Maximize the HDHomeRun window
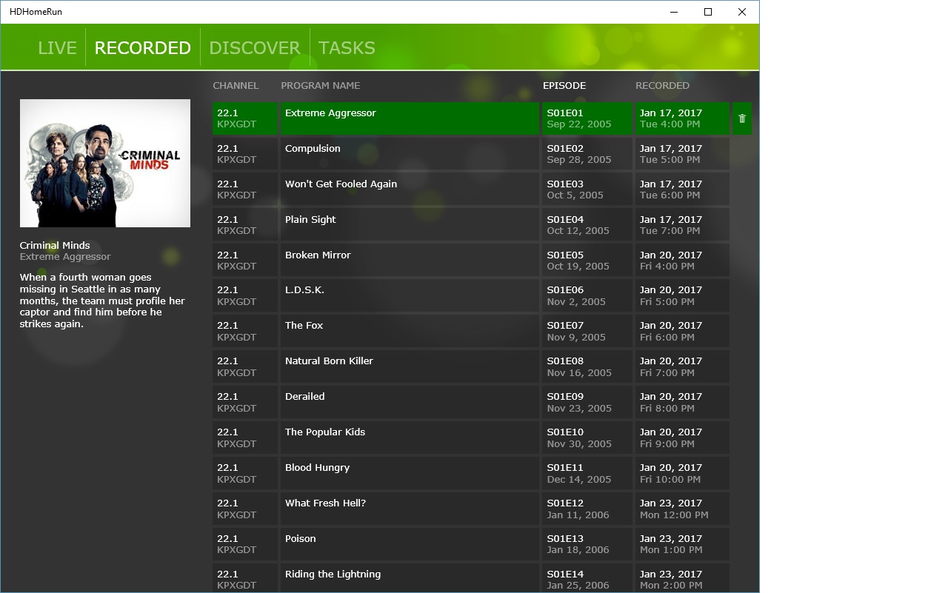The width and height of the screenshot is (948, 593). [x=708, y=12]
